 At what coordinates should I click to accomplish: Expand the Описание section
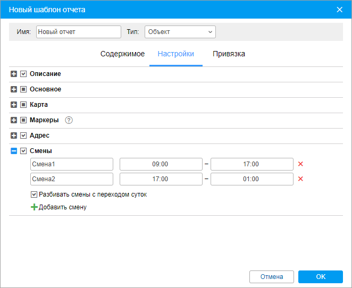(14, 74)
